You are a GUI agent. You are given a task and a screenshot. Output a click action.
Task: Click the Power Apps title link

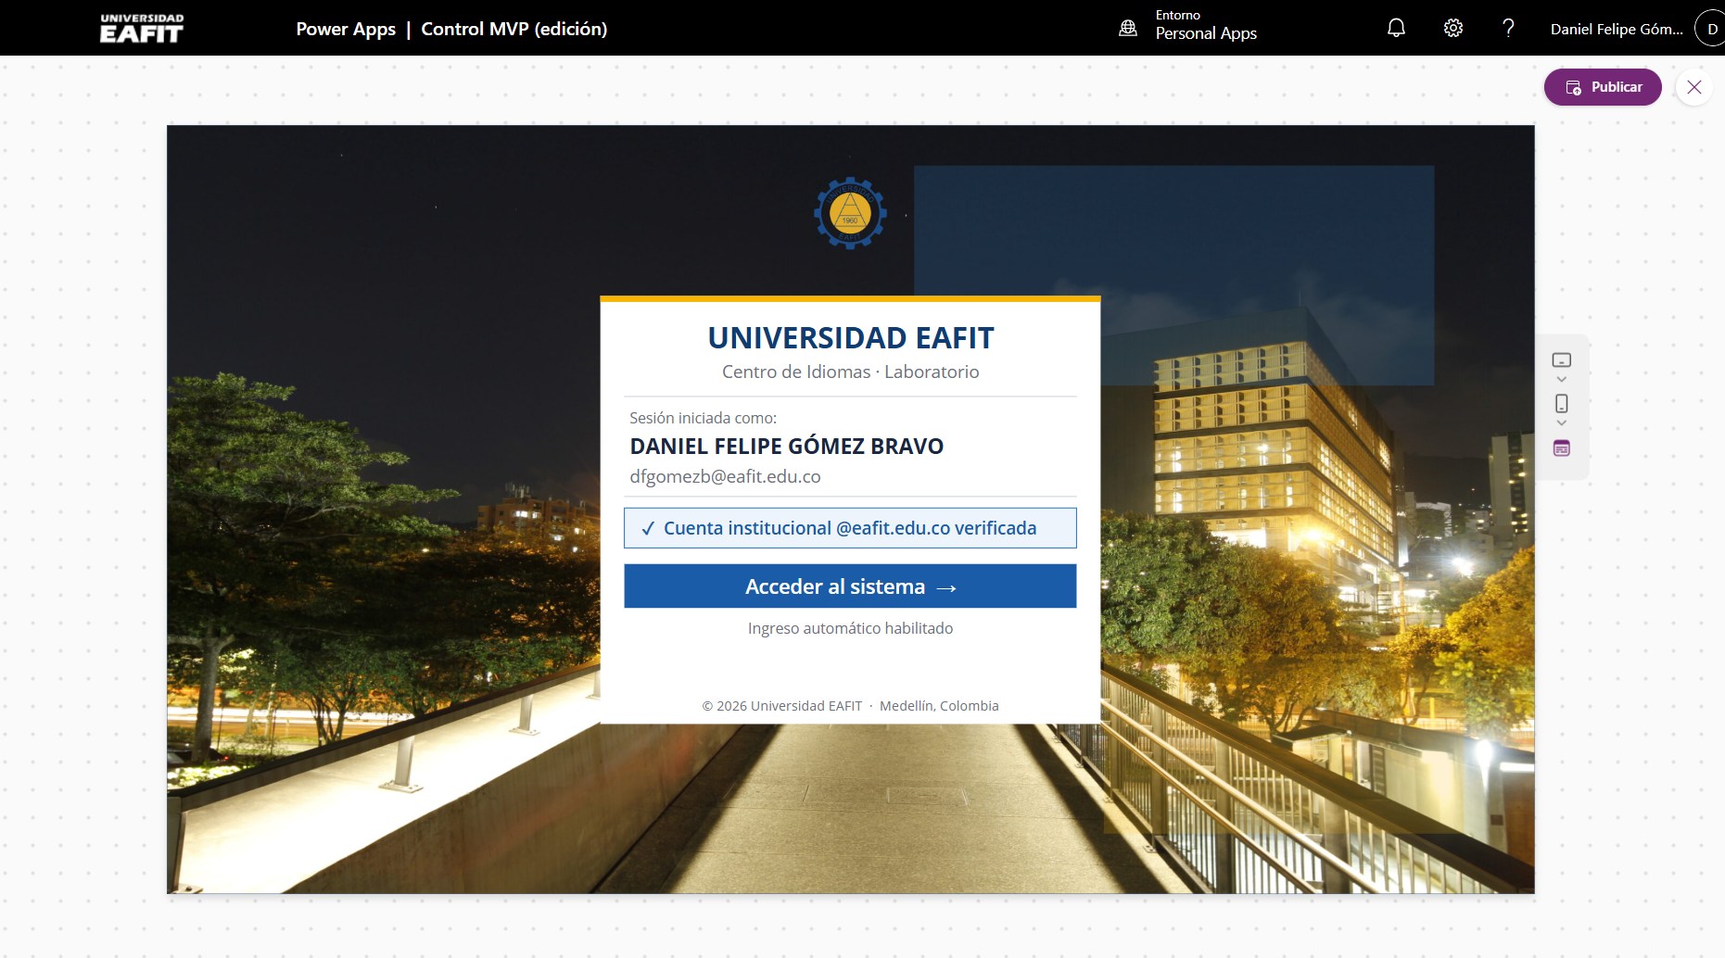tap(346, 29)
